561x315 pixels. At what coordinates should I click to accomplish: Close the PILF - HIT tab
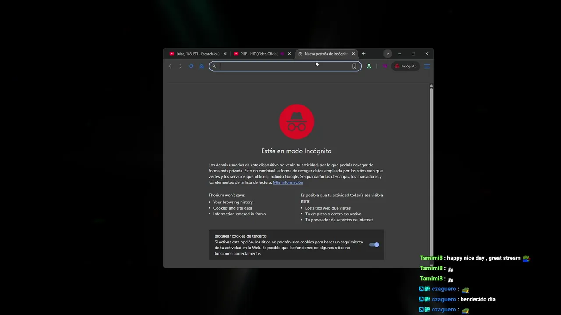tap(289, 54)
